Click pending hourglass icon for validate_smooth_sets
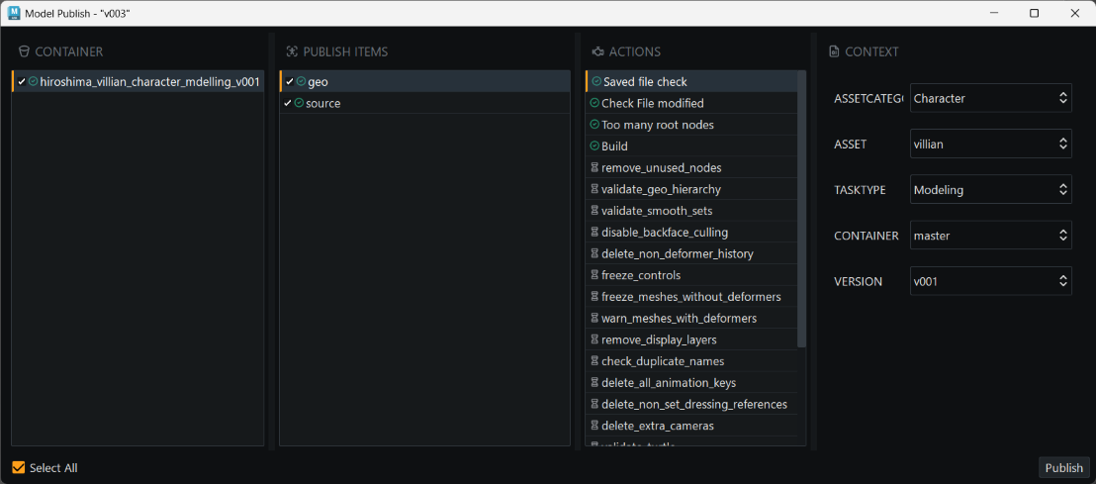 [x=594, y=211]
